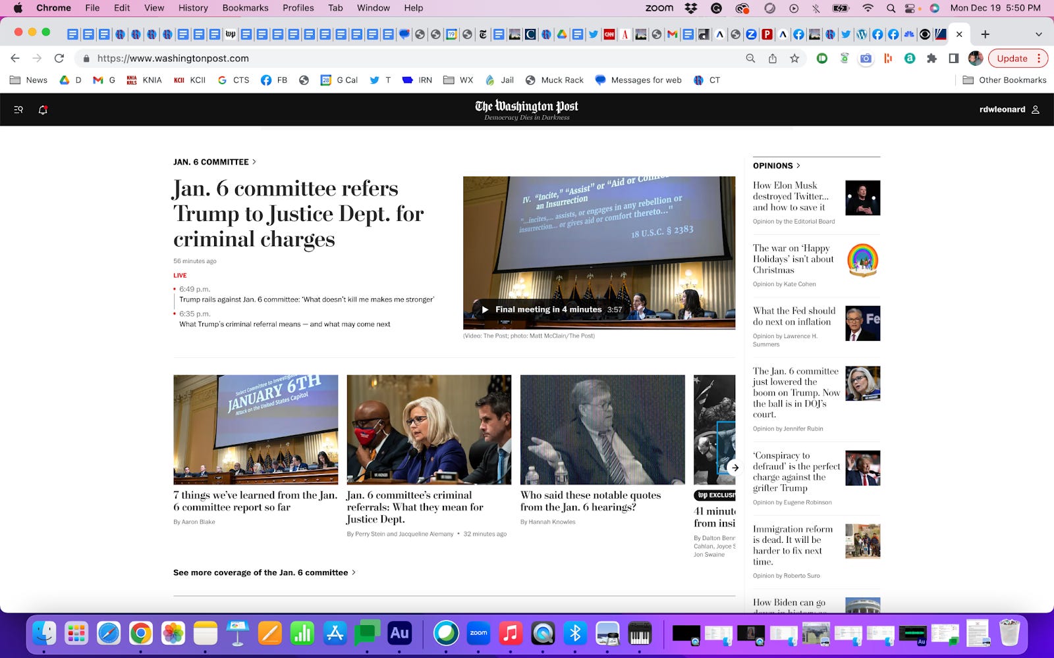Click the Apple menu icon
The image size is (1054, 658).
pyautogui.click(x=18, y=8)
